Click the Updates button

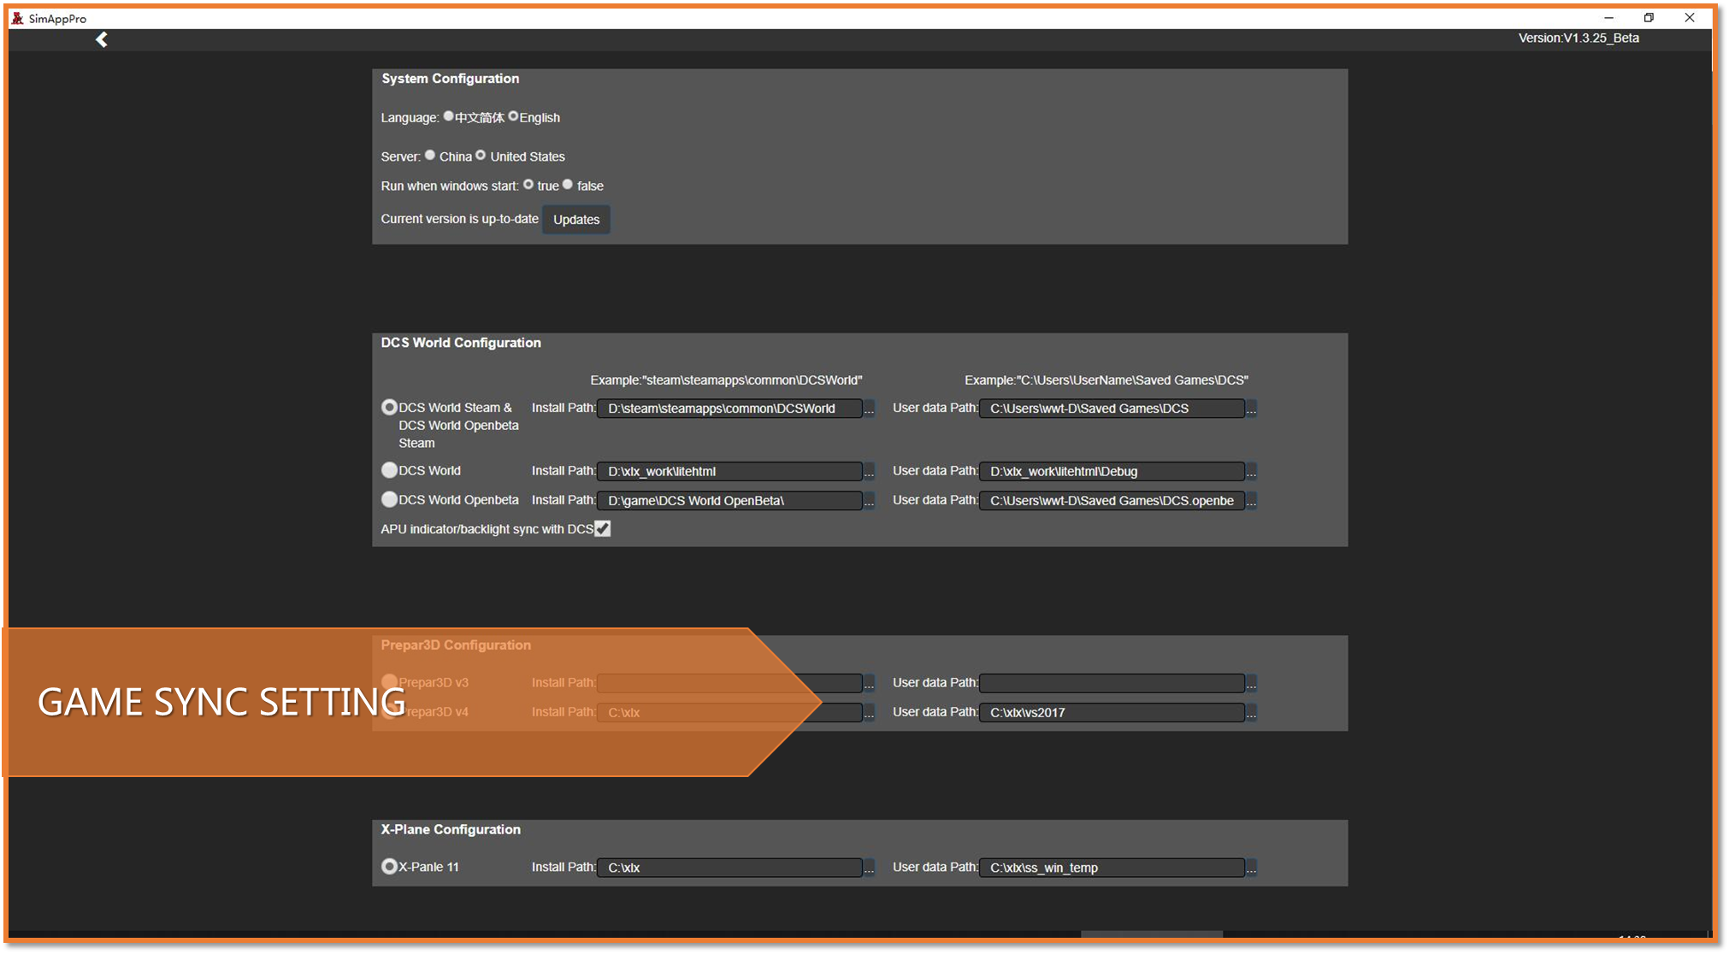(x=576, y=220)
